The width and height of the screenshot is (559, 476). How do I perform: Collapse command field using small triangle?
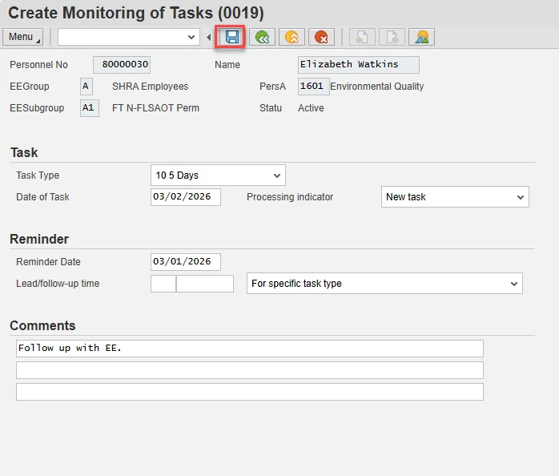coord(209,37)
